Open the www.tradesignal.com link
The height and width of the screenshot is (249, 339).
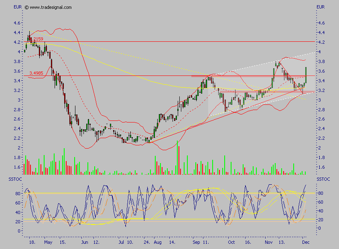tap(51, 7)
